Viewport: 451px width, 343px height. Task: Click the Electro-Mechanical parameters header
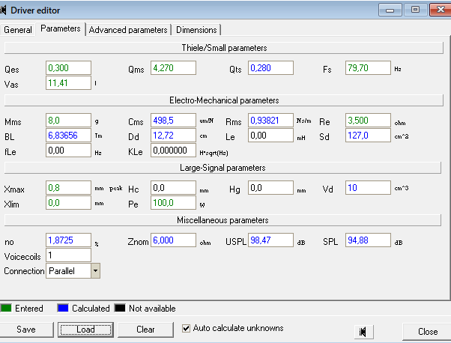(x=224, y=100)
